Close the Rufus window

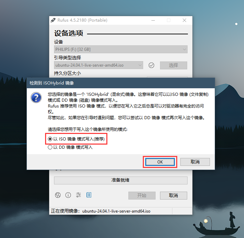(184, 20)
